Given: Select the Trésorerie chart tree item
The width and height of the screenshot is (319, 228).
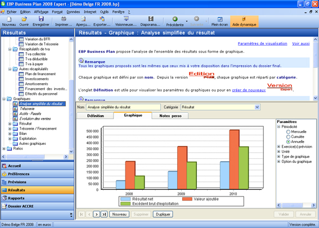Looking at the screenshot, I should coord(27,109).
